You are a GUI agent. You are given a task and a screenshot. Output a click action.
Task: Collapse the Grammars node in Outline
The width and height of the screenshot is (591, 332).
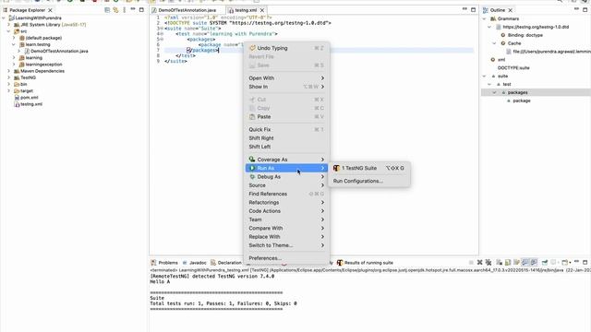coord(485,18)
